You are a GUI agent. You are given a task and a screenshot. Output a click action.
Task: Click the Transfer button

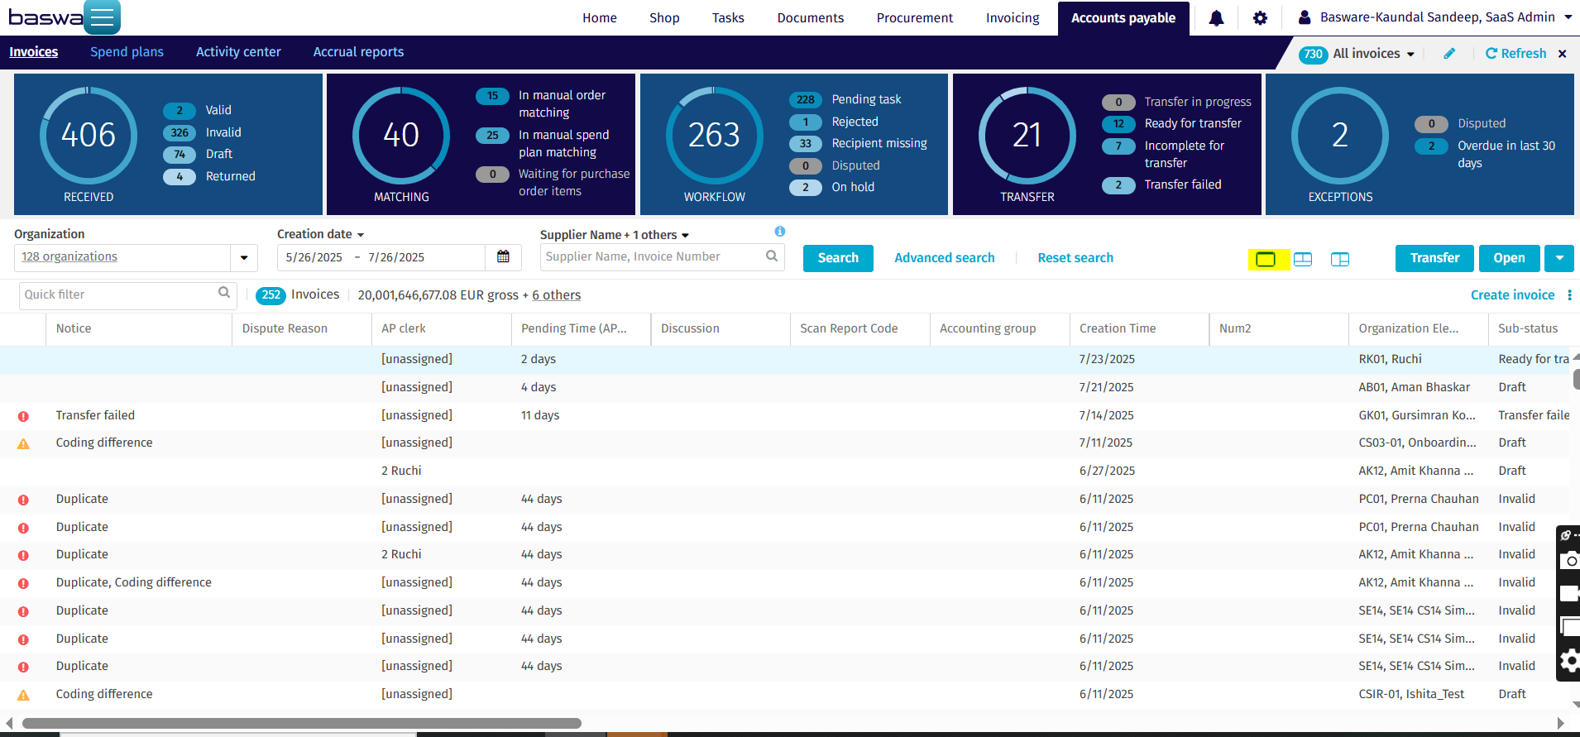point(1434,258)
